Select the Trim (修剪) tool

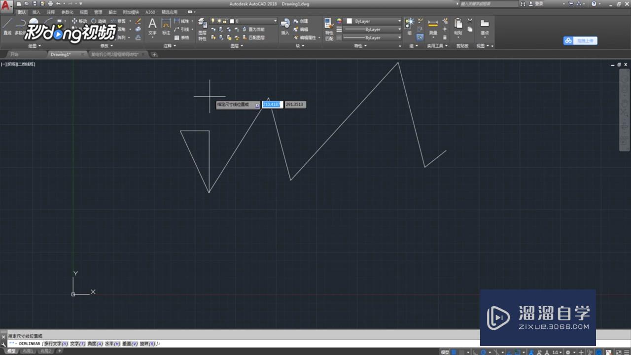click(x=118, y=21)
